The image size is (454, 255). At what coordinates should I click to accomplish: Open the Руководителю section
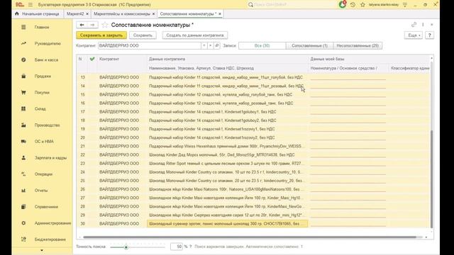42,43
